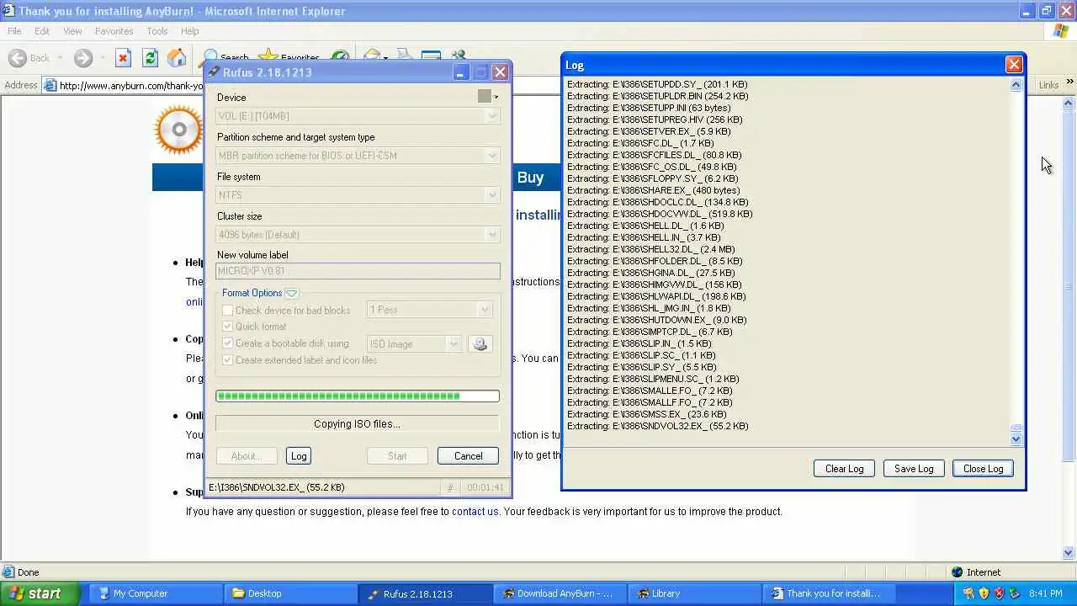Image resolution: width=1077 pixels, height=606 pixels.
Task: Click the grey device icon beside Device label
Action: tap(484, 97)
